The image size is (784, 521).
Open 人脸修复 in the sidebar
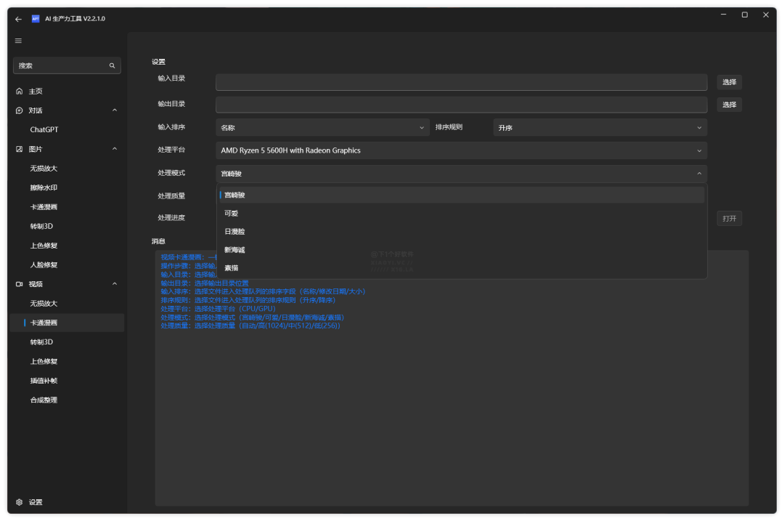tap(67, 264)
